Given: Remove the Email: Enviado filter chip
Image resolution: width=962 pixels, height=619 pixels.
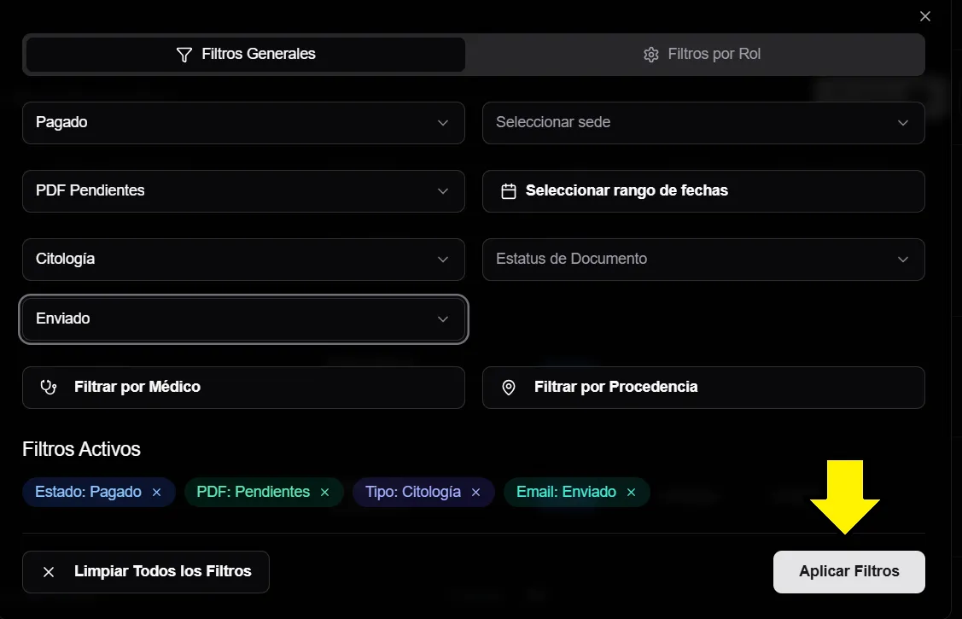Looking at the screenshot, I should 632,493.
